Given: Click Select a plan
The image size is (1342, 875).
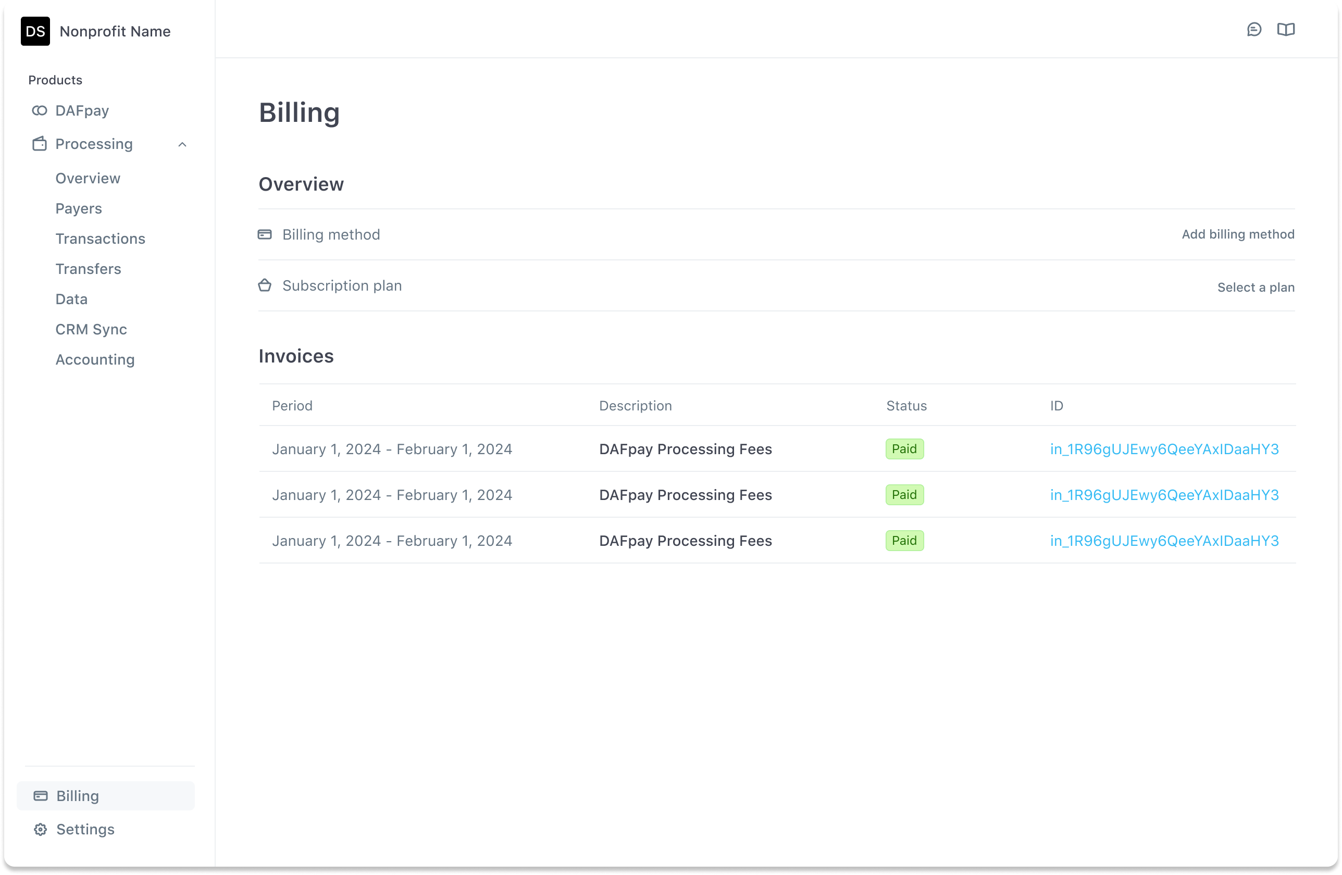Looking at the screenshot, I should 1255,287.
